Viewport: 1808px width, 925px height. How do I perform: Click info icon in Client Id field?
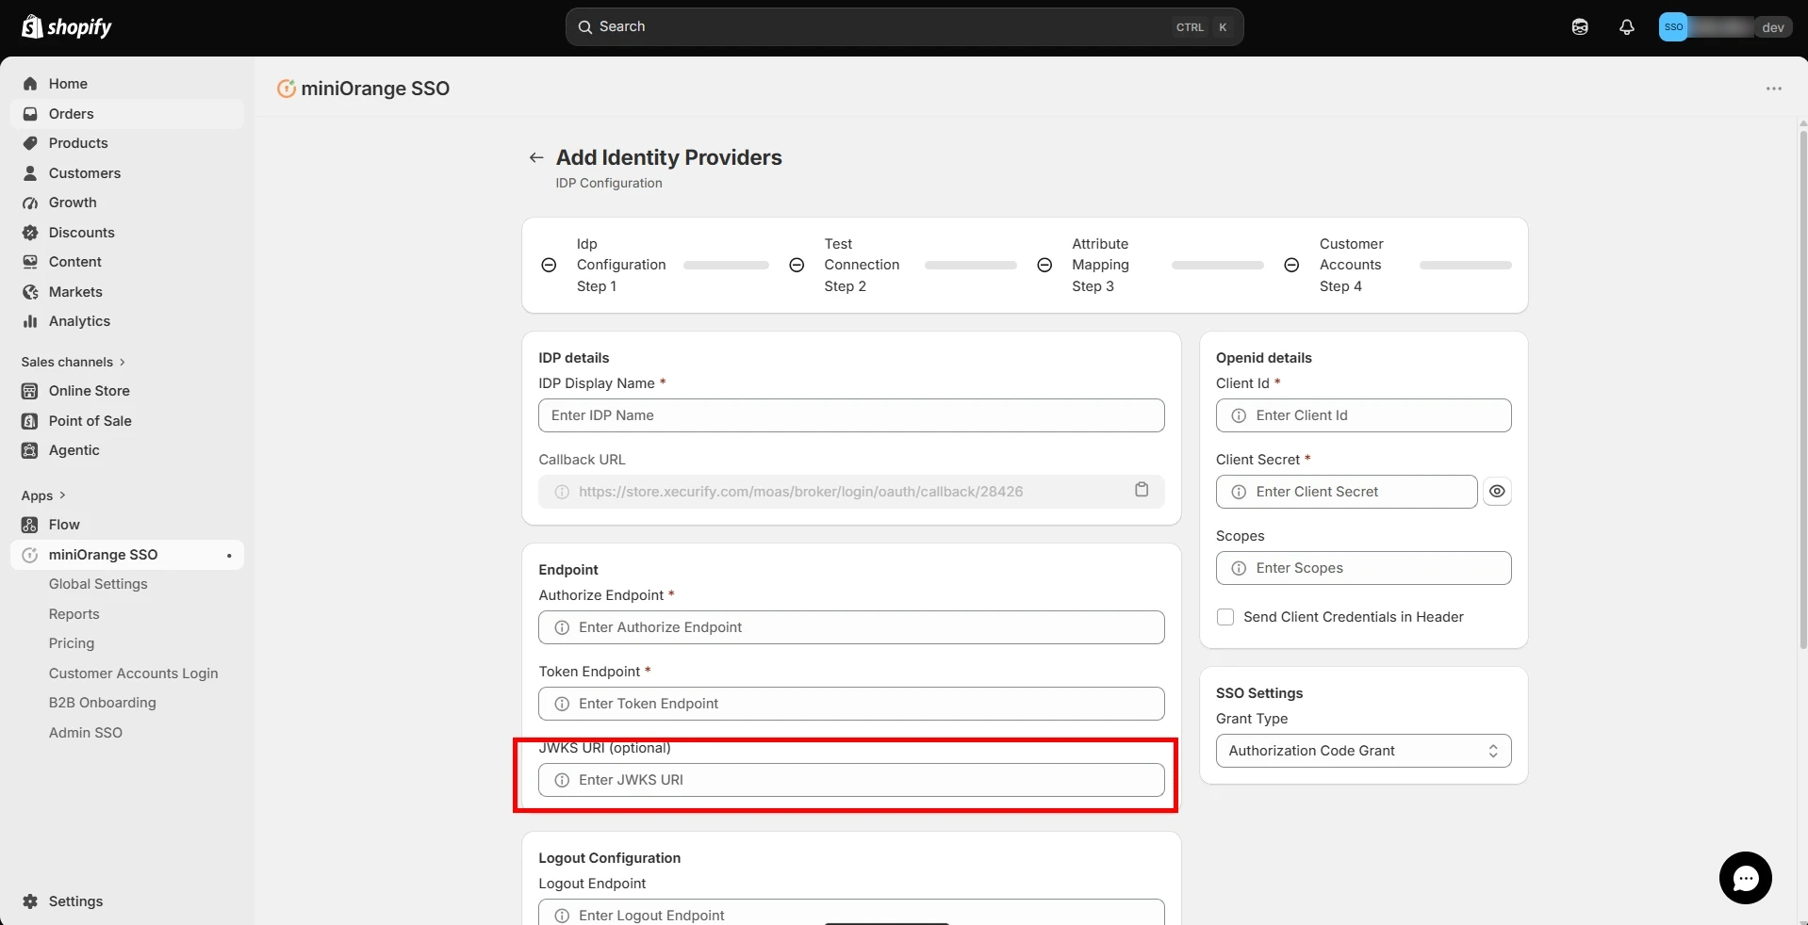tap(1239, 415)
